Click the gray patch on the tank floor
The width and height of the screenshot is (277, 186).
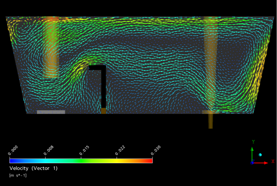[51, 112]
